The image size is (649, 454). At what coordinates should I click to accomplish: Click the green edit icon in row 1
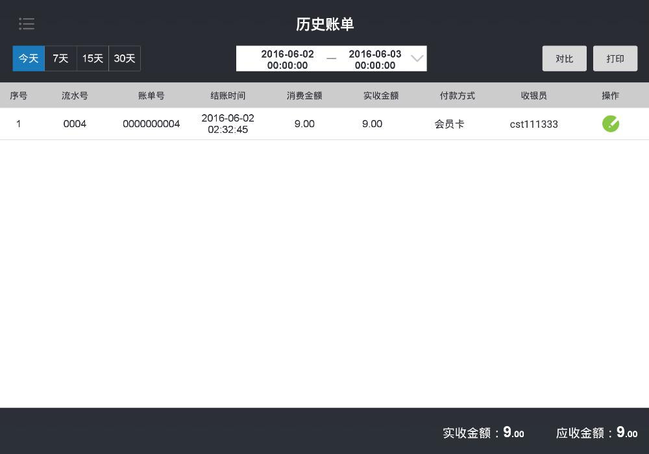(610, 124)
